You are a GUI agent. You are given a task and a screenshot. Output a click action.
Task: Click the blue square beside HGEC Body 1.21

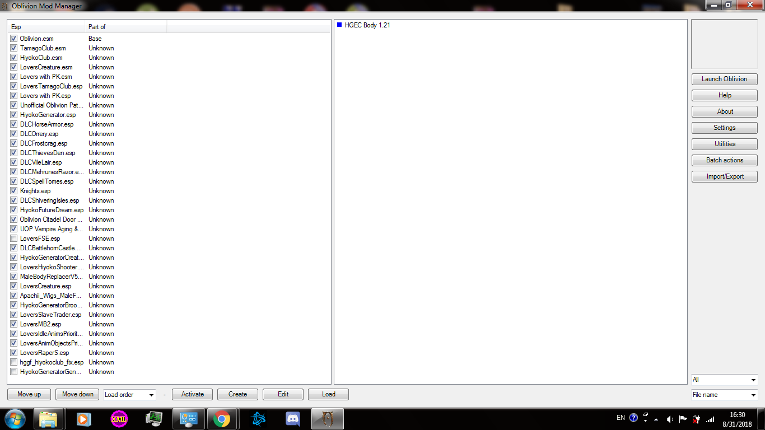coord(339,25)
